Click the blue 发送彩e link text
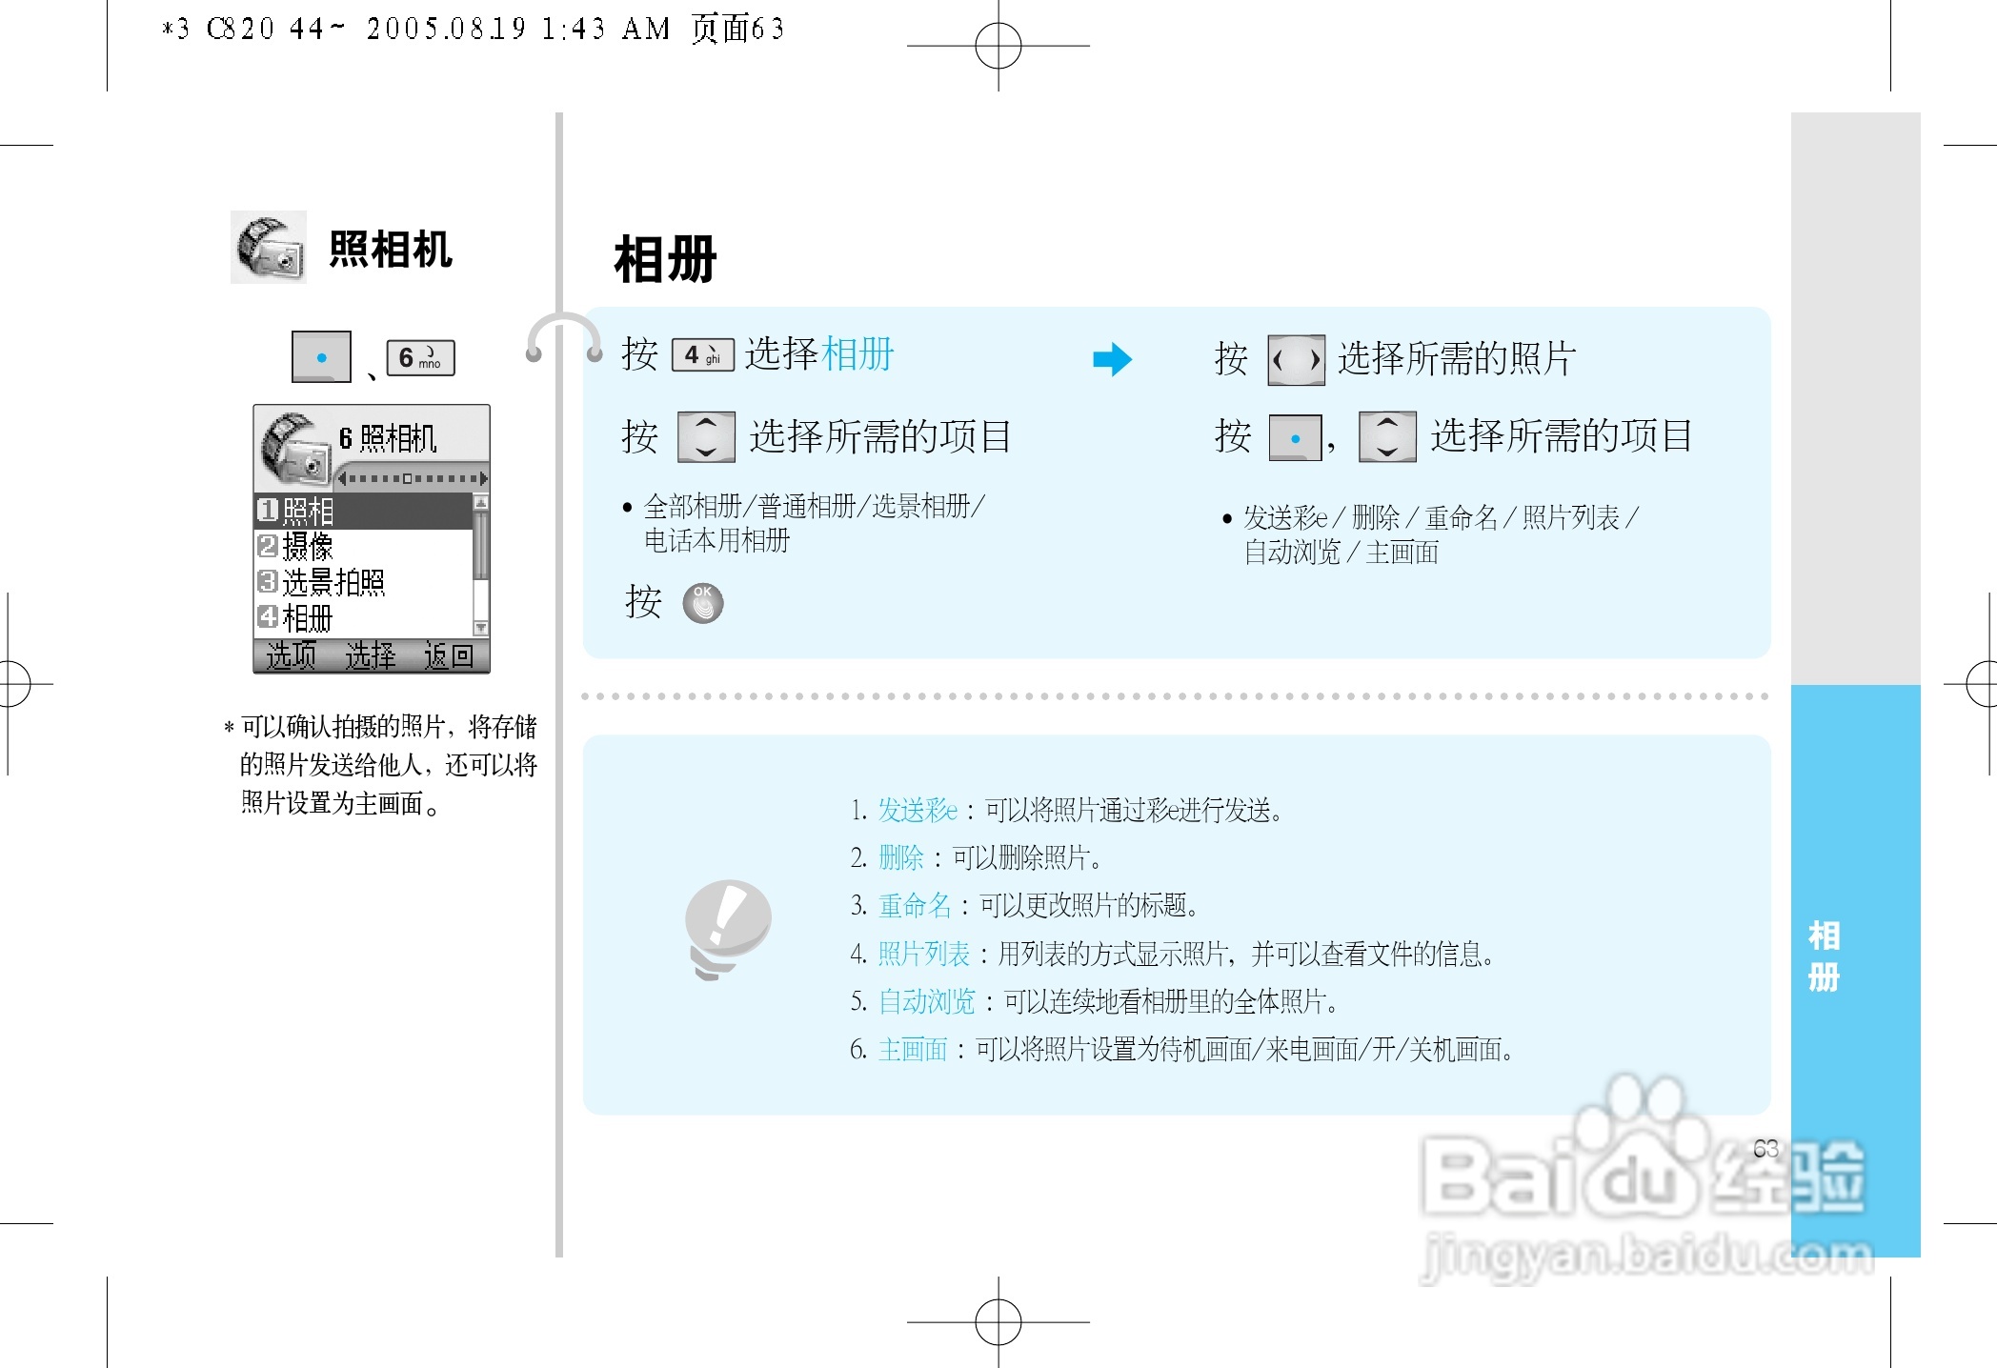The height and width of the screenshot is (1368, 1997). point(917,810)
